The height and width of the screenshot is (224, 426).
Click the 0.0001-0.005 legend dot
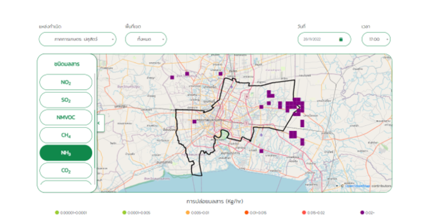point(124,213)
